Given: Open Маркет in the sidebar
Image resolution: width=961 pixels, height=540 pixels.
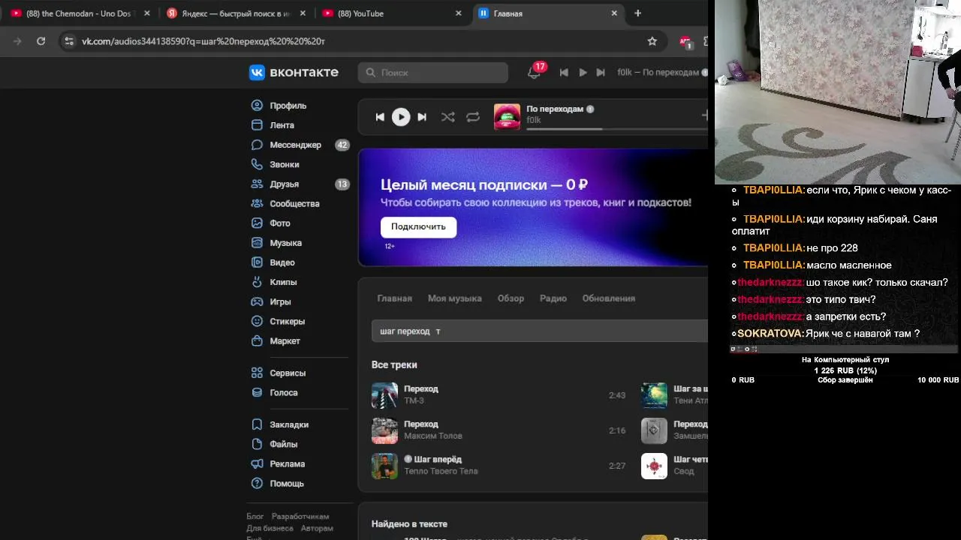Looking at the screenshot, I should tap(276, 340).
